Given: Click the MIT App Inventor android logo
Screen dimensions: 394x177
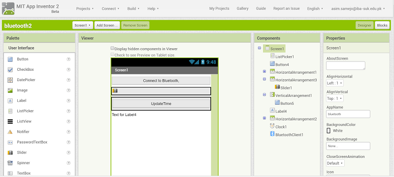Looking at the screenshot, I should click(8, 8).
